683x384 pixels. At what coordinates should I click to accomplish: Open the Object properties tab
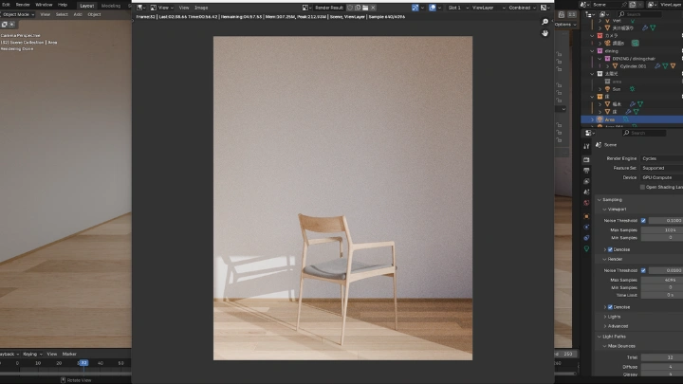coord(586,216)
